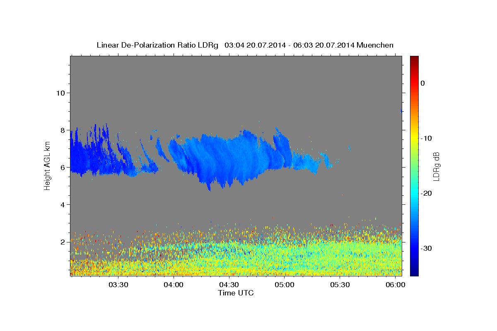Click the height tick label 10

pyautogui.click(x=60, y=93)
